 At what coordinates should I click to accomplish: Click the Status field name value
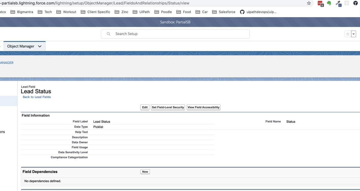tap(291, 122)
